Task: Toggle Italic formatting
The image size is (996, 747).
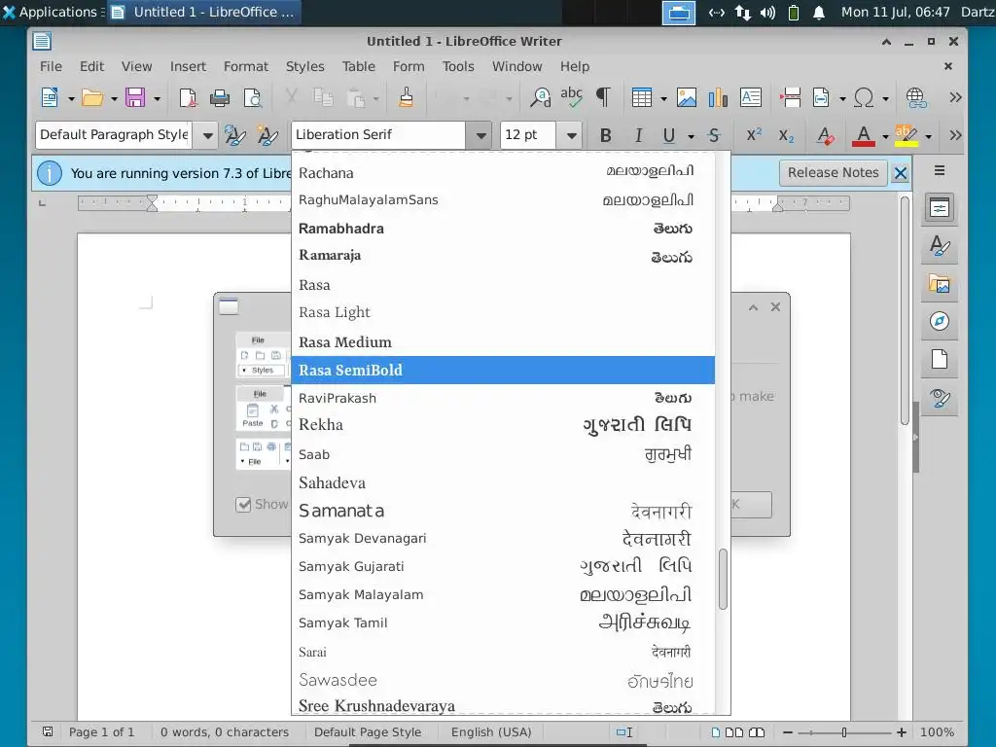Action: [638, 135]
